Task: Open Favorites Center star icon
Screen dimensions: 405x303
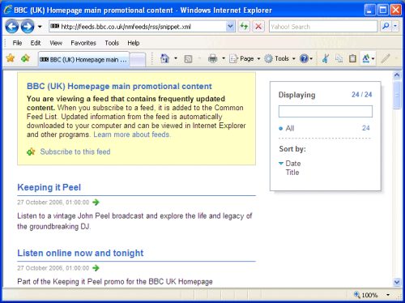Action: [11, 58]
